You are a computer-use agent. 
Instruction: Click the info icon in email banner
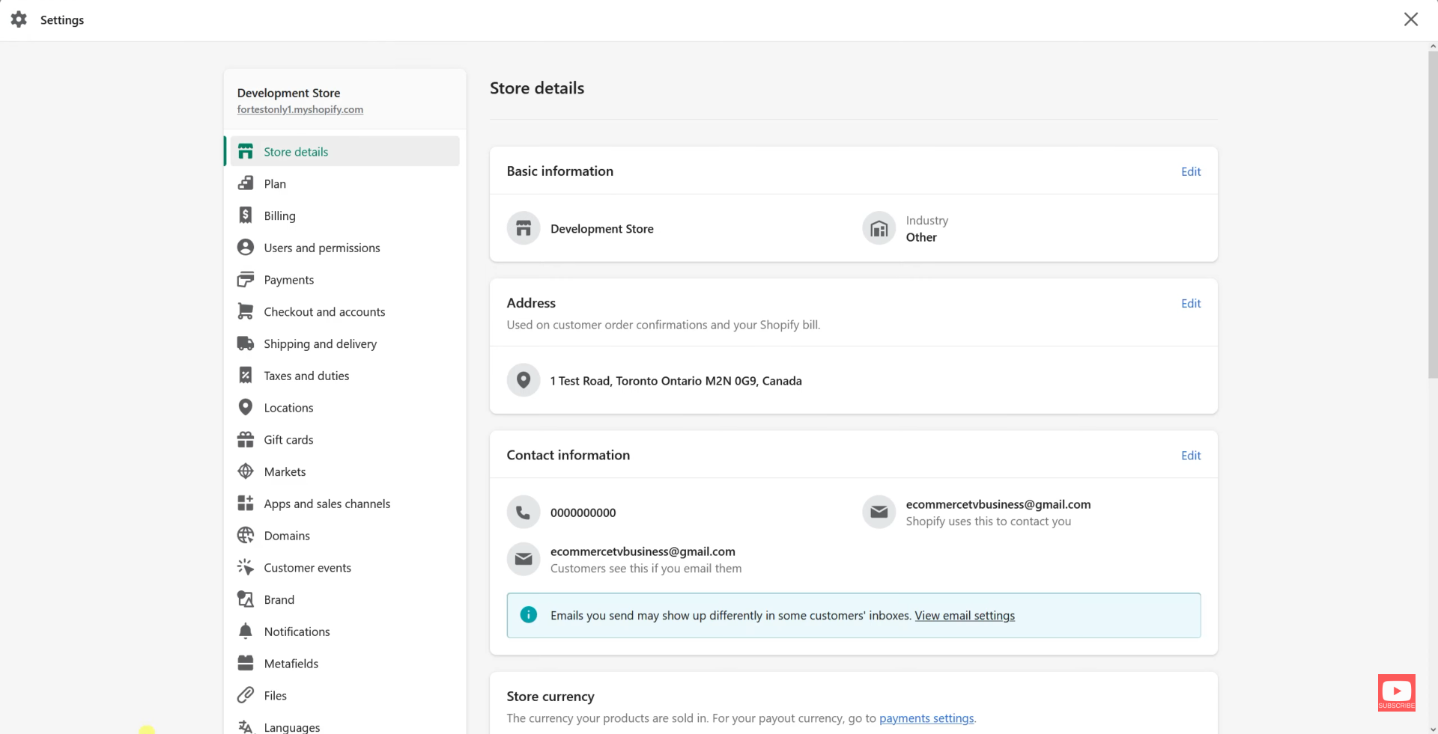529,615
